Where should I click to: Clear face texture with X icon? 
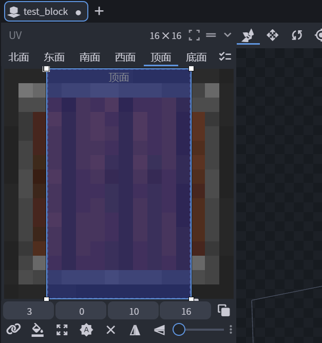[x=111, y=330]
